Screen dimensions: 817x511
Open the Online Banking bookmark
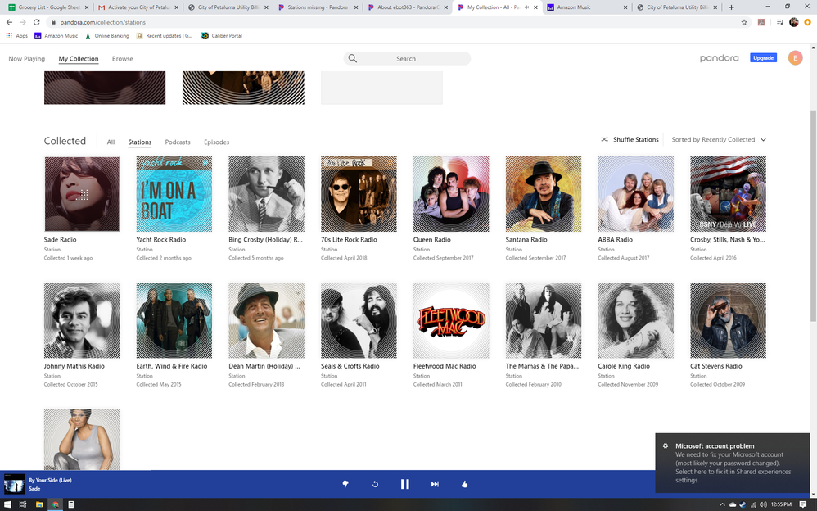[106, 36]
